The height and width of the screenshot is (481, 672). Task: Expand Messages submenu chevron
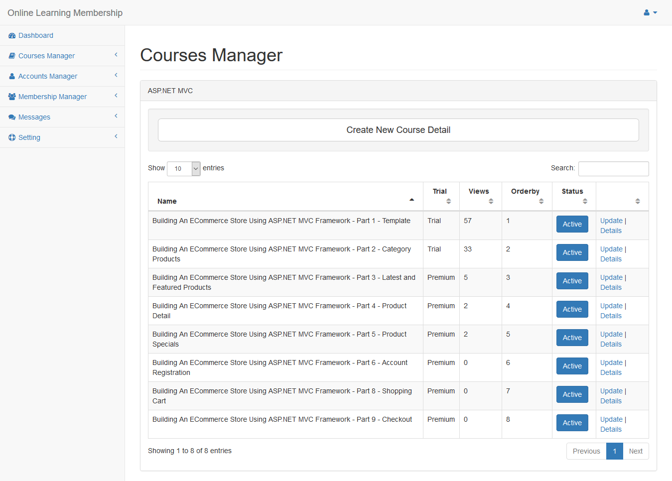116,116
